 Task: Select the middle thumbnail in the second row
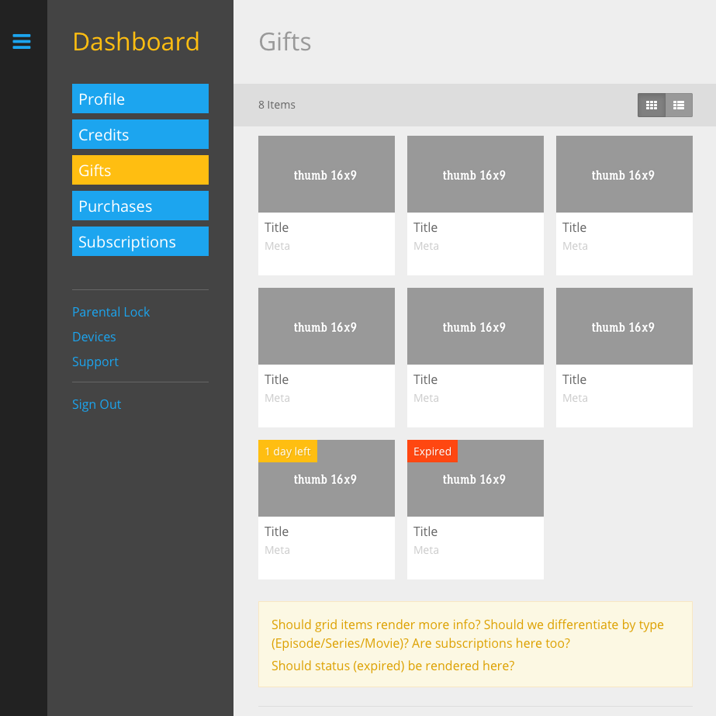(475, 327)
